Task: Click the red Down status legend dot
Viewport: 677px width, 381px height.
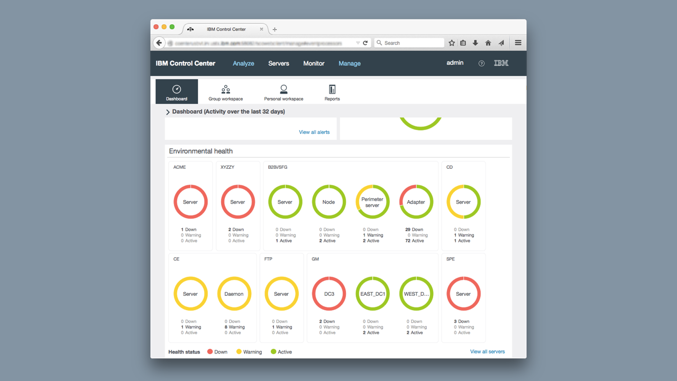Action: click(211, 351)
